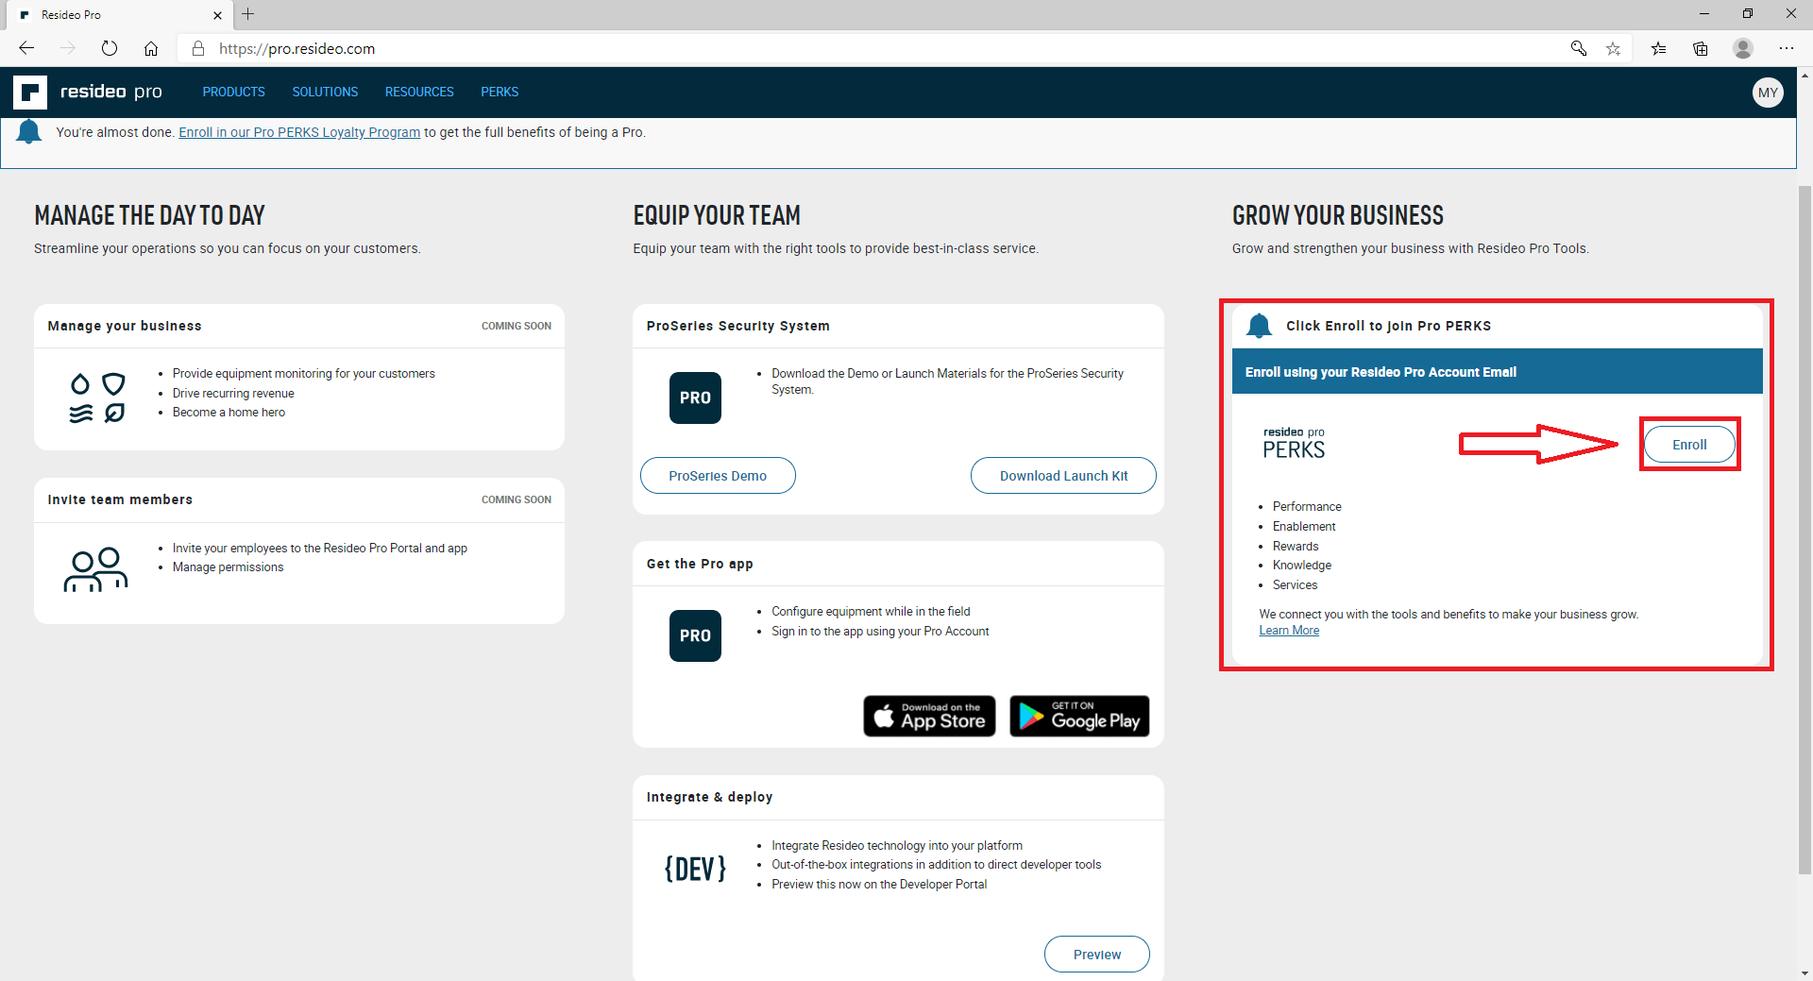Click COMING SOON on Manage your business
Screen dimensions: 1813x981
pyautogui.click(x=517, y=326)
